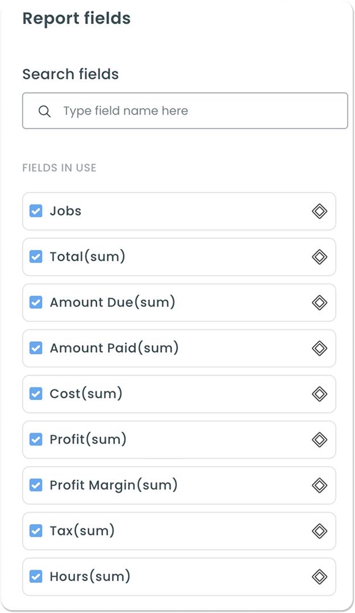The image size is (355, 613).
Task: Uncheck the Profit Margin(sum) checkbox
Action: [36, 485]
